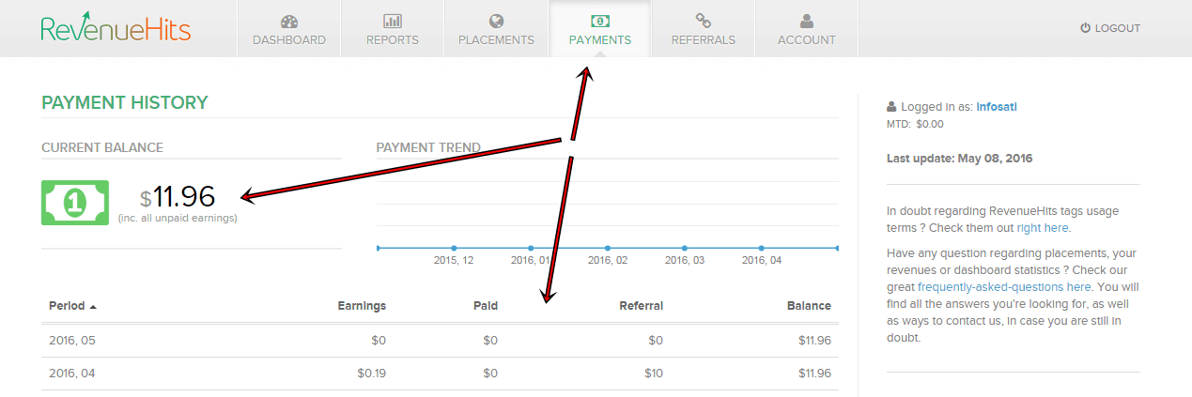Click the Account person icon

coord(806,21)
